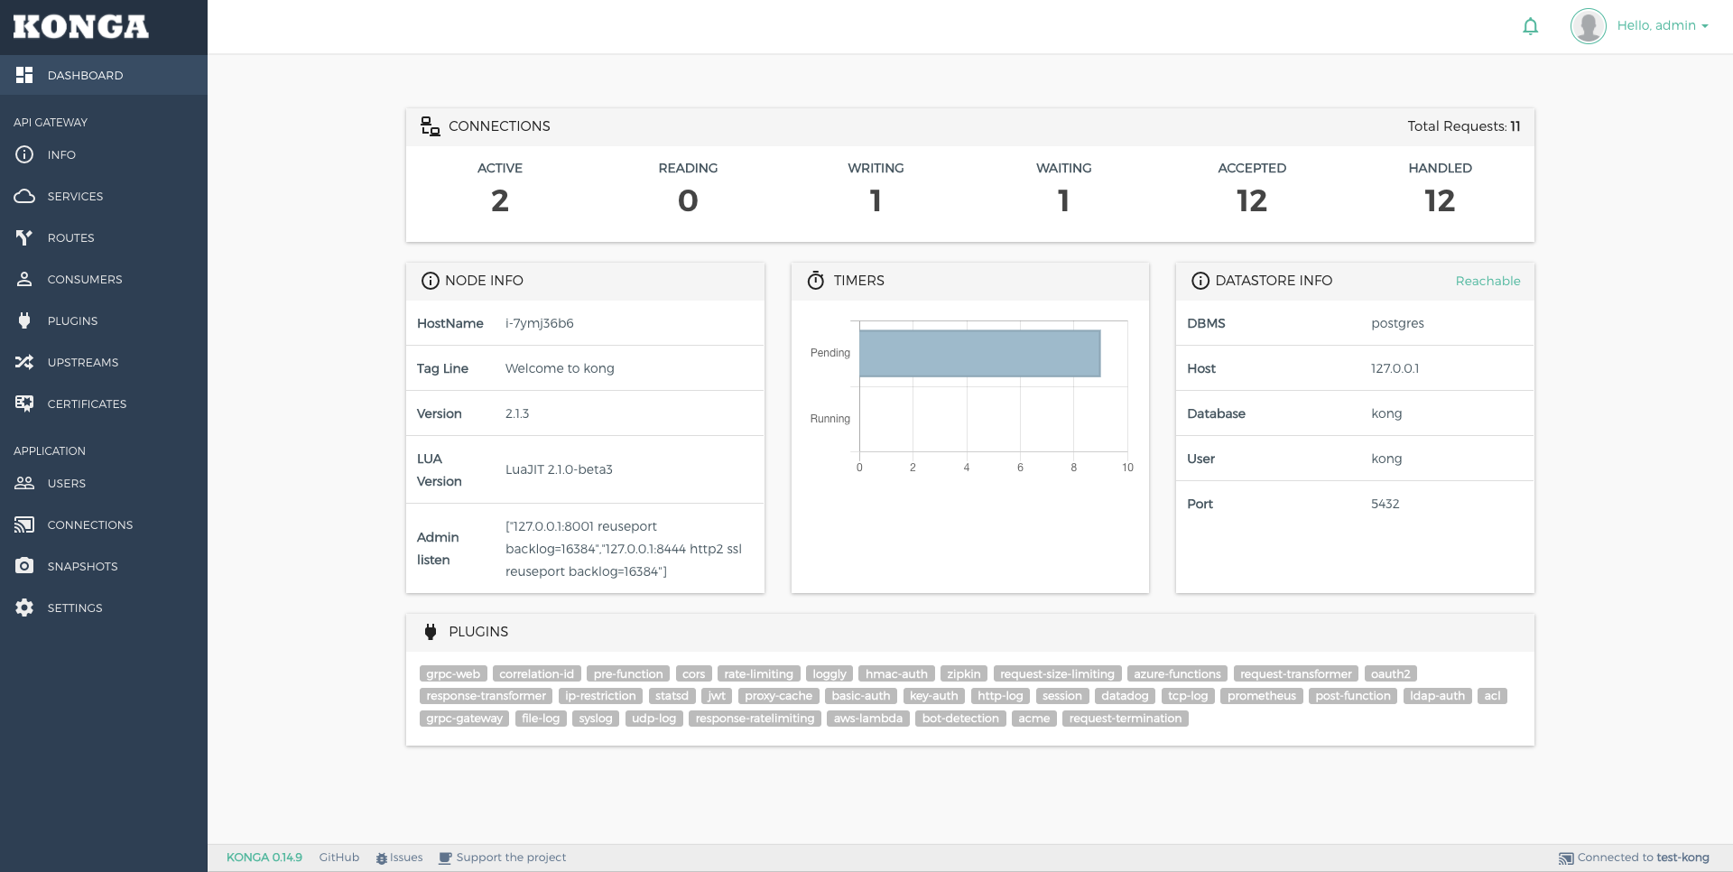Click the key-auth plugin tag
This screenshot has height=872, width=1733.
click(x=933, y=696)
